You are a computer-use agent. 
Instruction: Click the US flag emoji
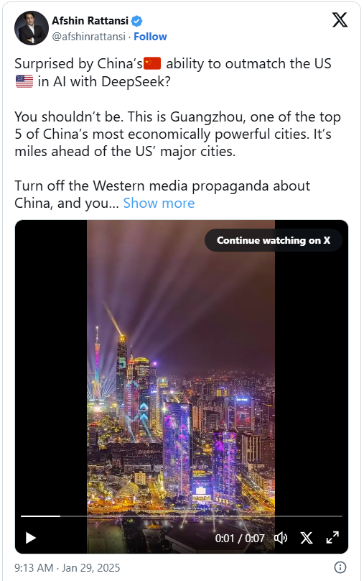coord(24,81)
